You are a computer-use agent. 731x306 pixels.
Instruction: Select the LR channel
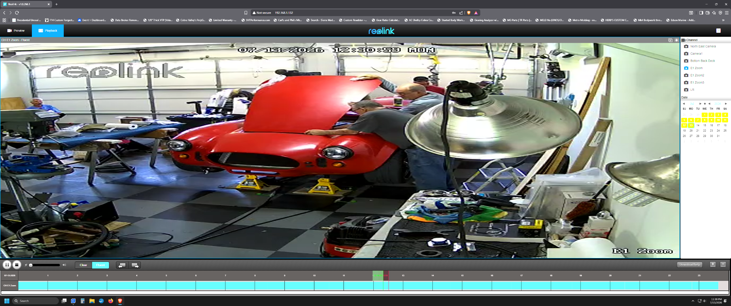pos(689,90)
